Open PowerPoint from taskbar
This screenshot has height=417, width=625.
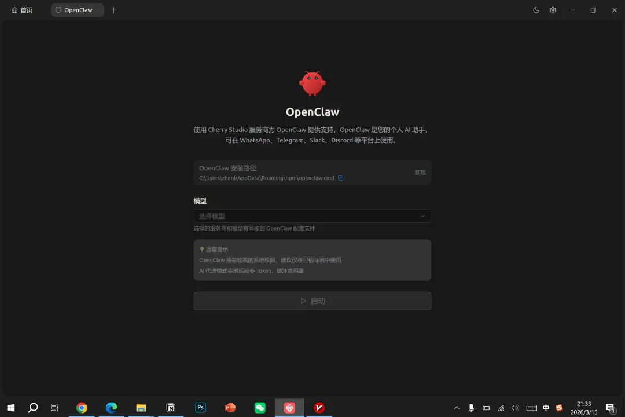coord(230,407)
